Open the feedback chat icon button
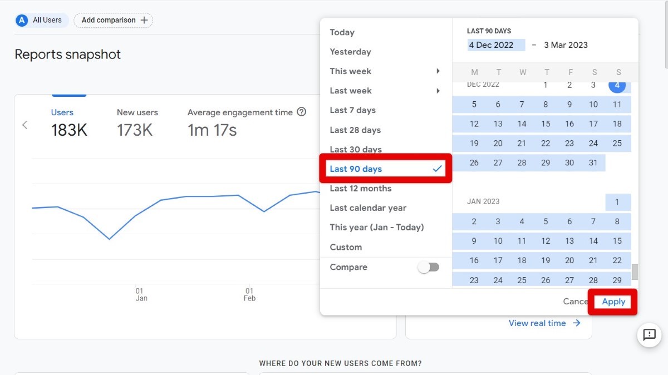 point(649,335)
